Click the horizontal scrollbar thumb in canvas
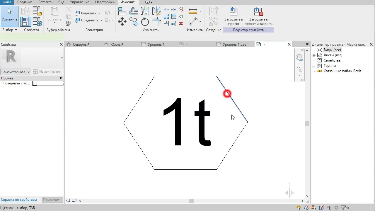This screenshot has height=211, width=375. pos(191,201)
